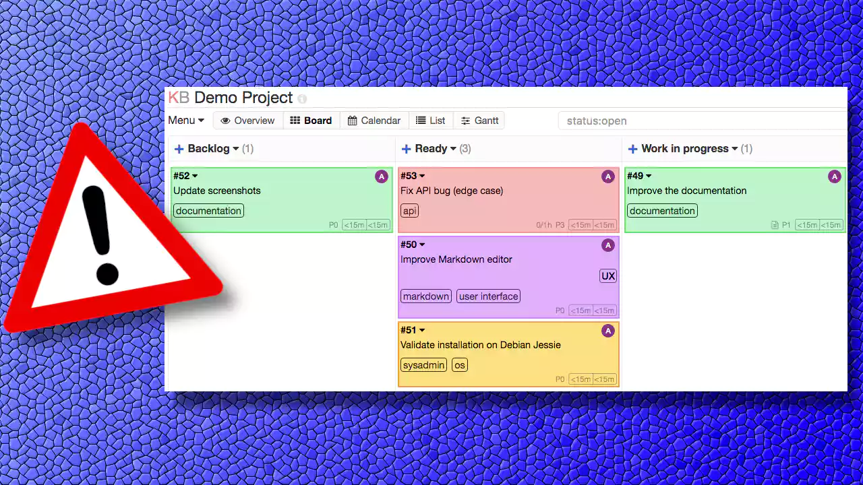Click the document icon on task #49
This screenshot has height=485, width=863.
coord(775,225)
